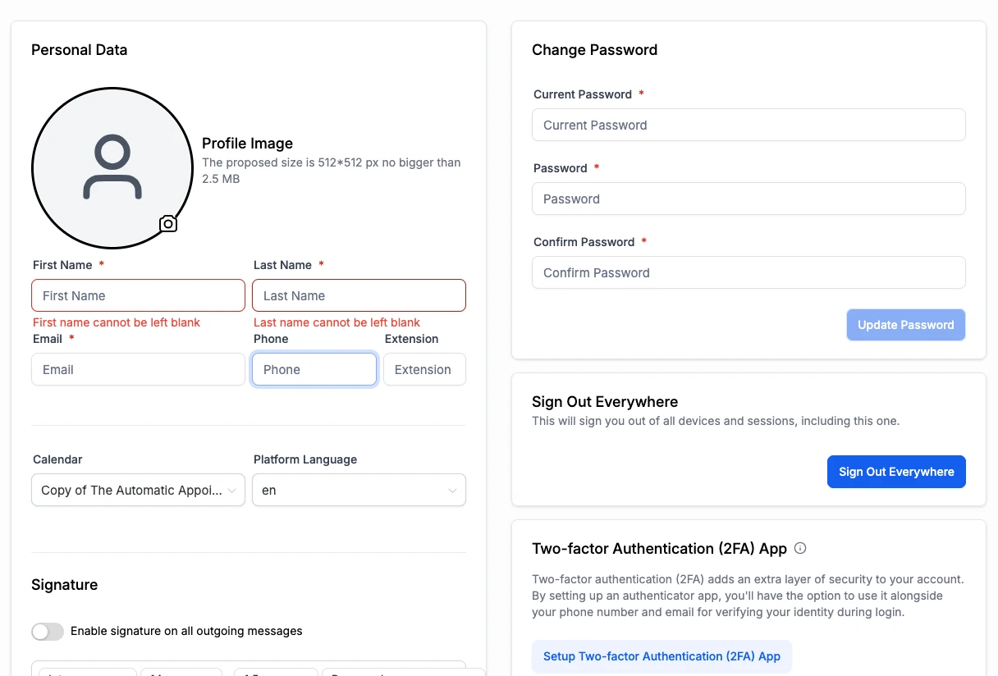Click the Signature section heading
This screenshot has height=676, width=998.
tap(64, 585)
